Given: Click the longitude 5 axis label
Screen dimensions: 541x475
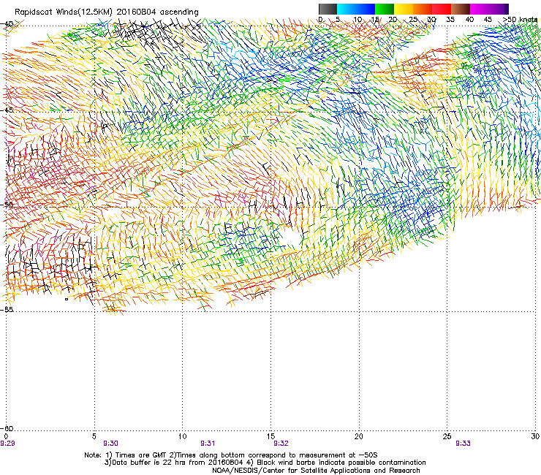Looking at the screenshot, I should [94, 436].
